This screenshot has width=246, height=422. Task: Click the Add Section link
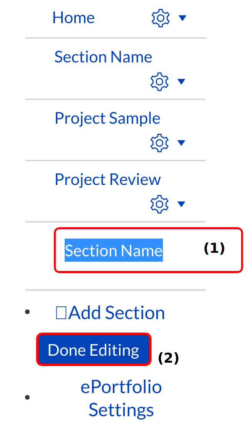116,313
